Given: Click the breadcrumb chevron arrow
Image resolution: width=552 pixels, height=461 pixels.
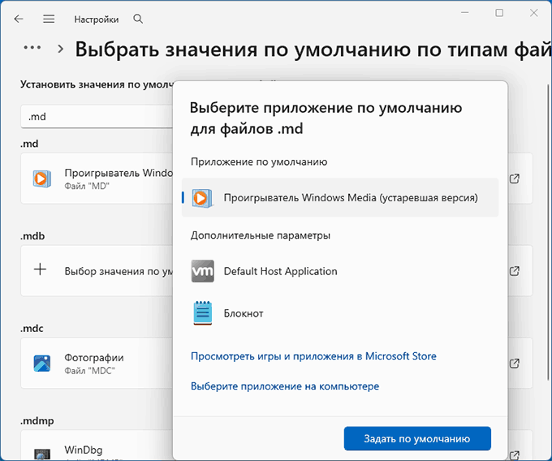Looking at the screenshot, I should click(61, 49).
